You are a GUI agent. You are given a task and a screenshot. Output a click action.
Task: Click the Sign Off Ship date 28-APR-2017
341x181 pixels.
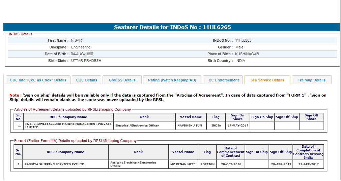pyautogui.click(x=281, y=164)
